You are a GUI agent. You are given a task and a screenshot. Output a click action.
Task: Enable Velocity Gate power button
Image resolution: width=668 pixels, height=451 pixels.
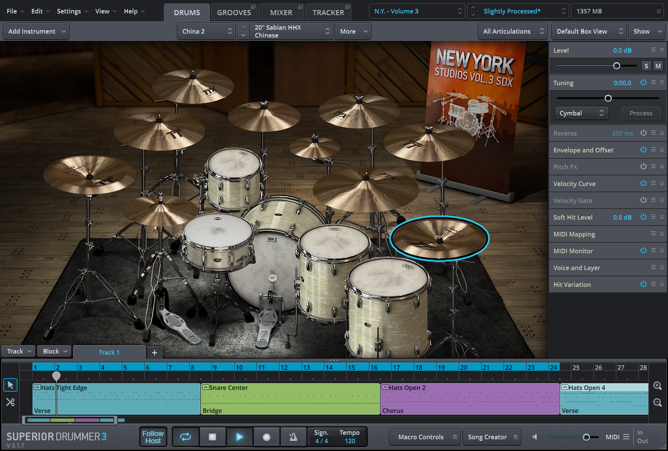click(643, 200)
